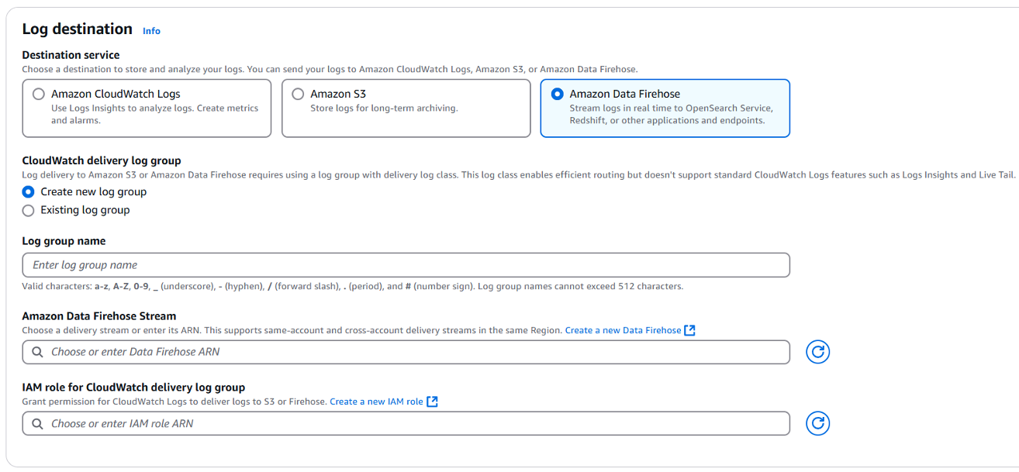Image resolution: width=1019 pixels, height=472 pixels.
Task: Click the external link icon after Create a new IAM role
Action: click(x=433, y=401)
